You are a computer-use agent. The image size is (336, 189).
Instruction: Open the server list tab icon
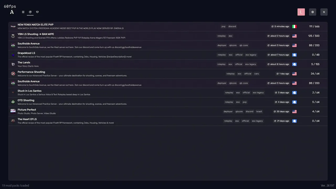(x=23, y=12)
